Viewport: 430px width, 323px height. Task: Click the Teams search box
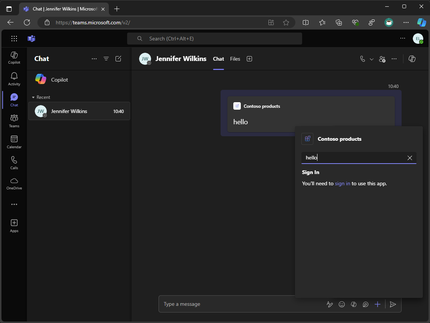(x=215, y=39)
